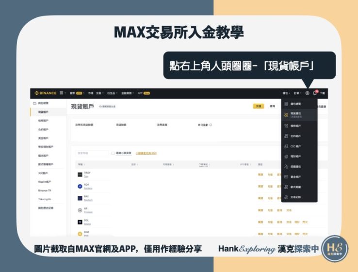
Task: Open the Markets top menu item
Action: (x=91, y=93)
